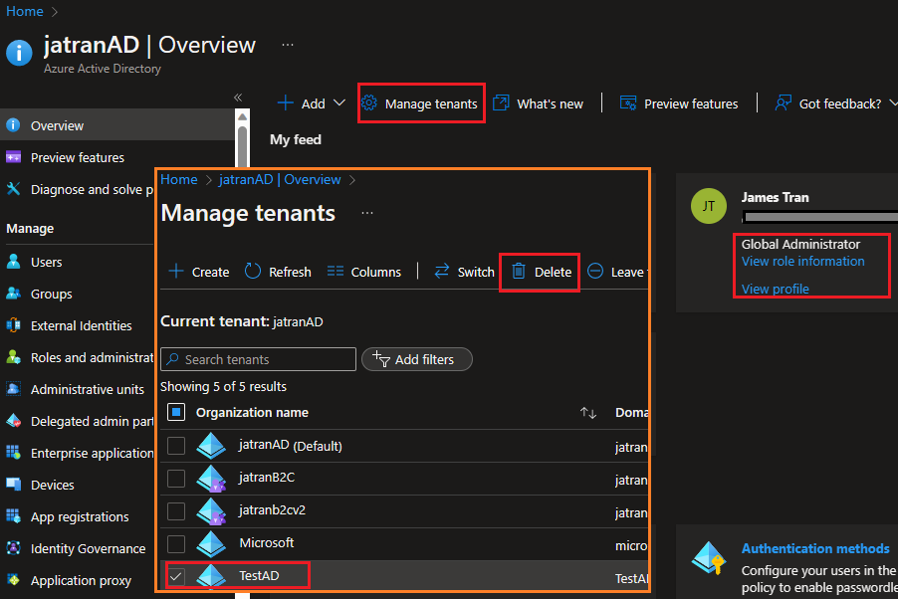Click the Organization name column header
The height and width of the screenshot is (599, 898).
[x=252, y=412]
